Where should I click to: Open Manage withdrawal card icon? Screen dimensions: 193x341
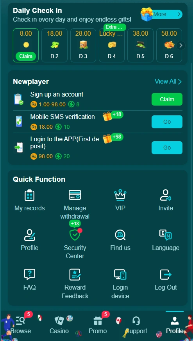(75, 195)
